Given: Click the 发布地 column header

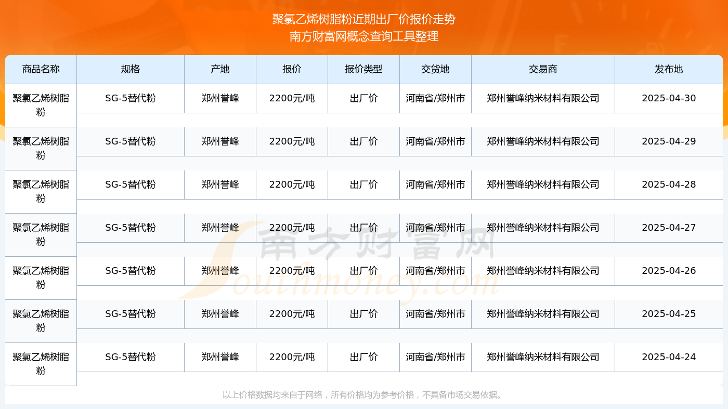Looking at the screenshot, I should [669, 69].
